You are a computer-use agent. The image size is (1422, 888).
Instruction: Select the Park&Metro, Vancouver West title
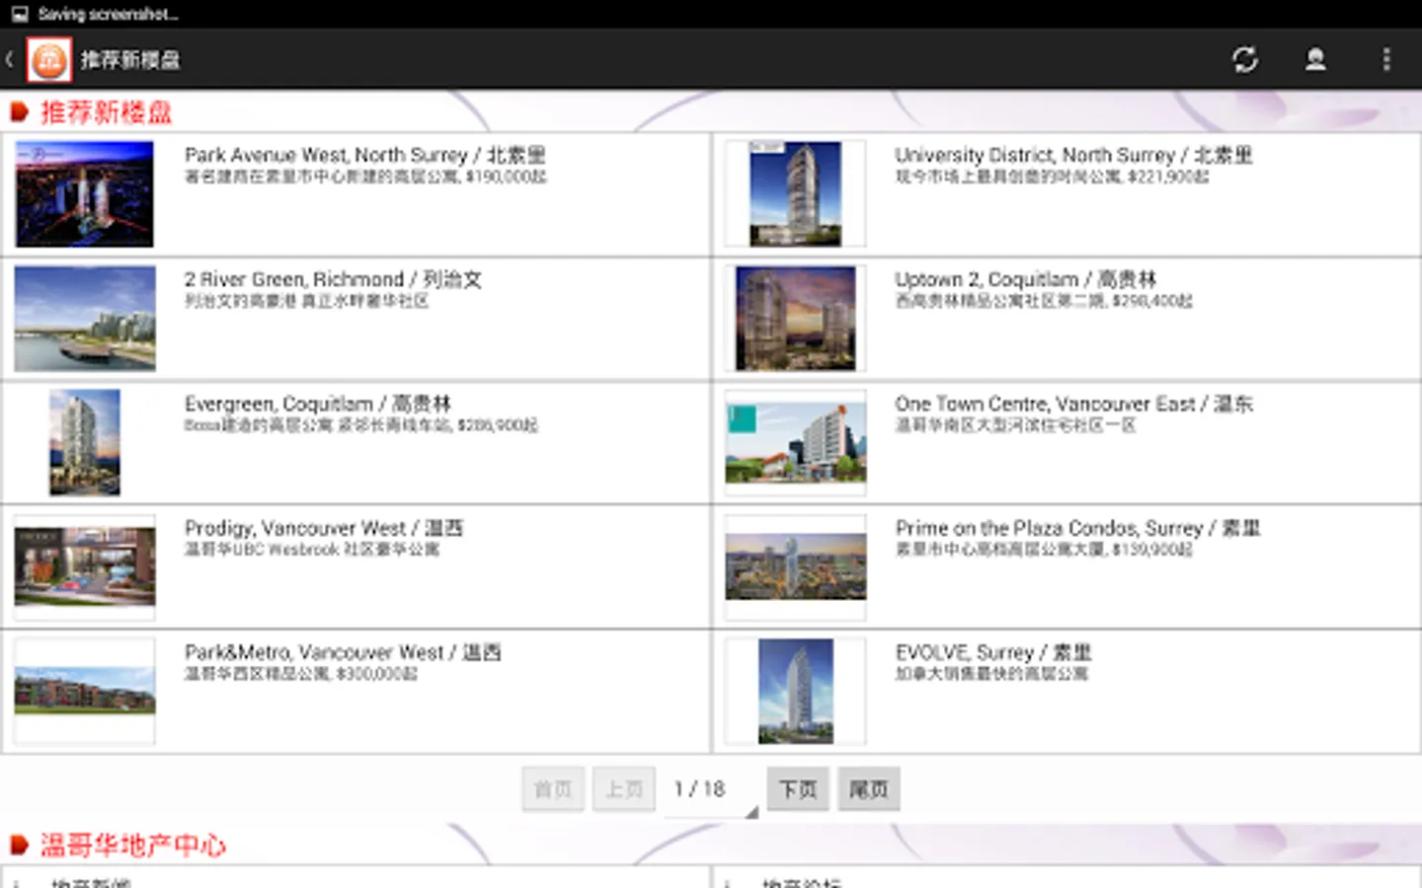343,652
